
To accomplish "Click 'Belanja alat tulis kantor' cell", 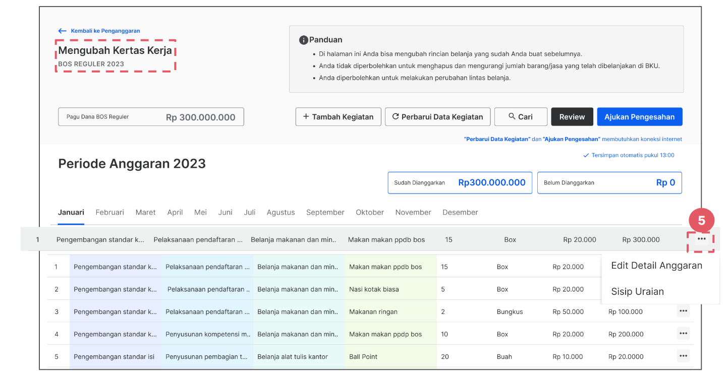I will [x=299, y=356].
